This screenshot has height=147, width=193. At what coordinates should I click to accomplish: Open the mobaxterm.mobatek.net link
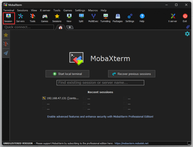[131, 143]
